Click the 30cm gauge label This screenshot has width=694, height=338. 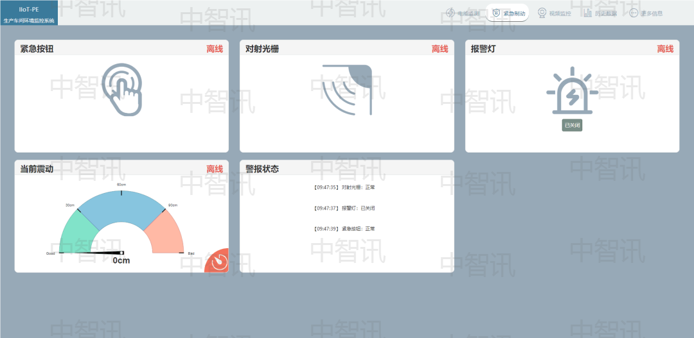pos(70,205)
